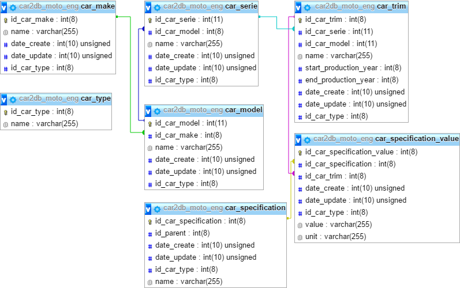The image size is (460, 288).
Task: Open the car_make table gear options
Action: (13, 7)
